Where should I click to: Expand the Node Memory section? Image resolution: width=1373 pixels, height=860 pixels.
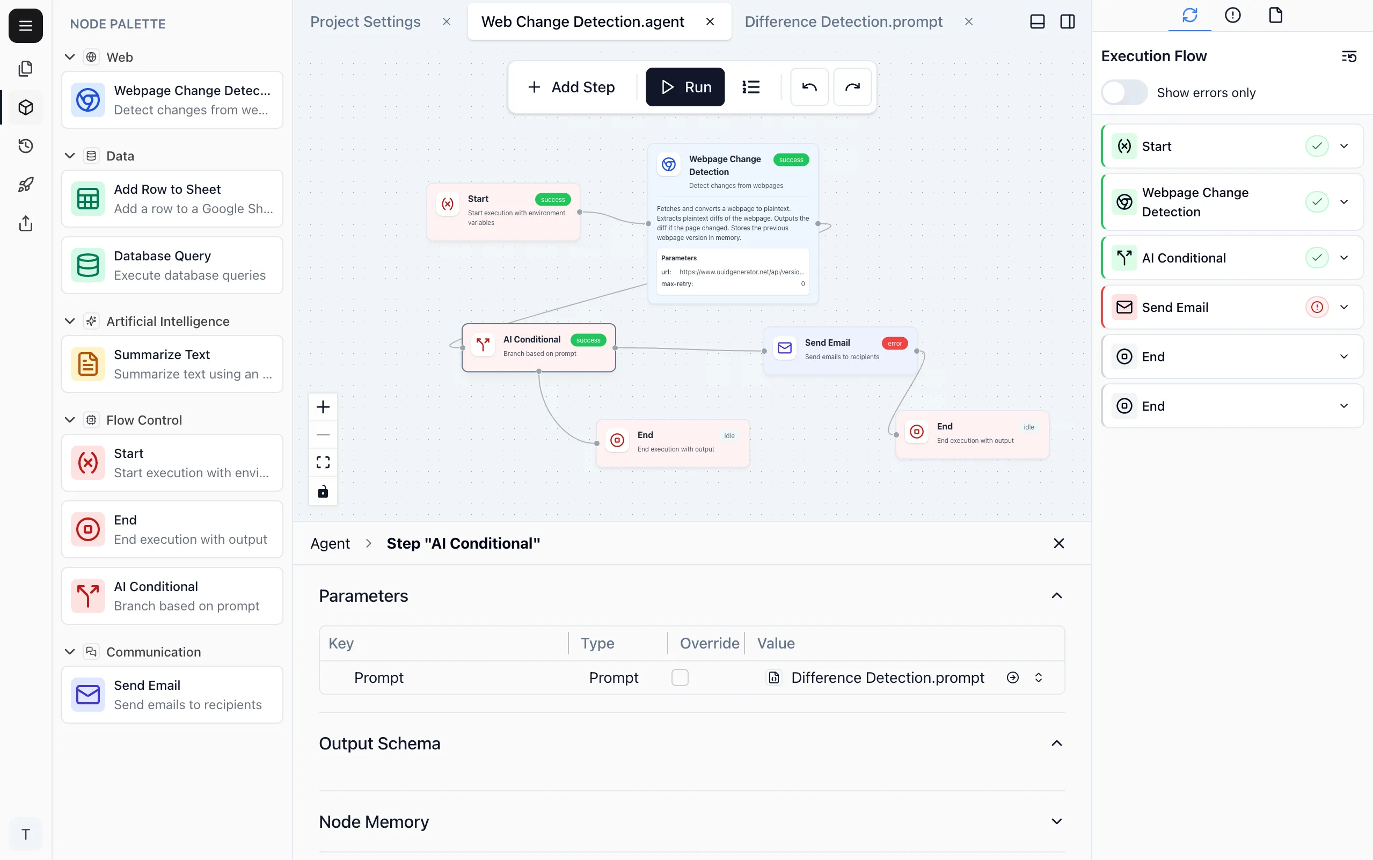click(x=1056, y=821)
